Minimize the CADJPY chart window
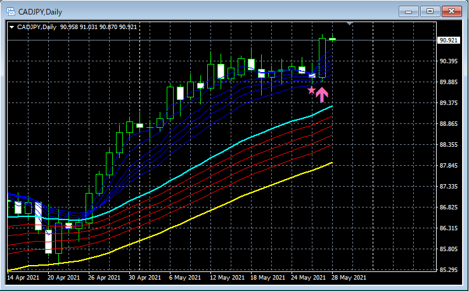The width and height of the screenshot is (469, 291). pos(408,11)
